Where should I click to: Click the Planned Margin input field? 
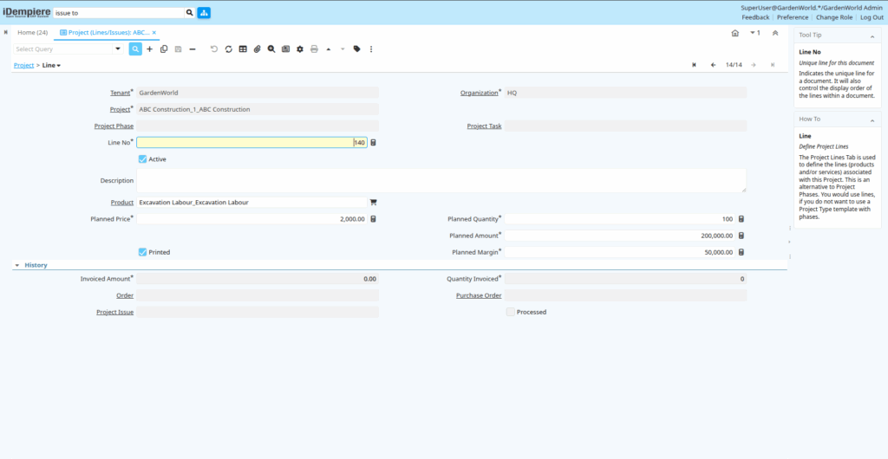point(619,252)
